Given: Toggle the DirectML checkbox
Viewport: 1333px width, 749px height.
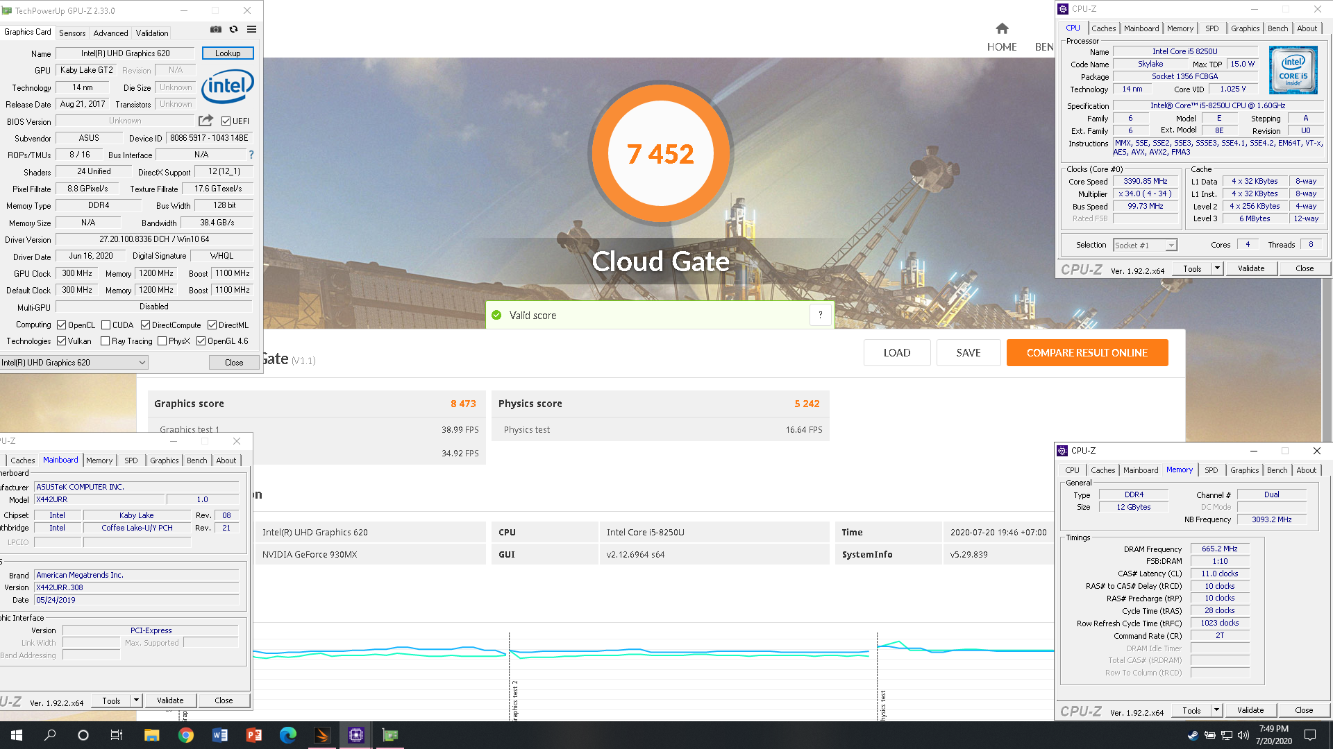Looking at the screenshot, I should pyautogui.click(x=212, y=325).
